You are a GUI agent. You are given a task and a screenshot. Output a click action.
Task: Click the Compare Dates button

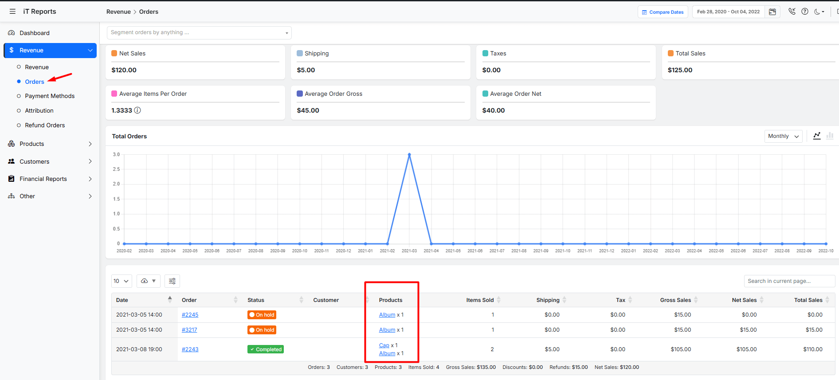[663, 12]
